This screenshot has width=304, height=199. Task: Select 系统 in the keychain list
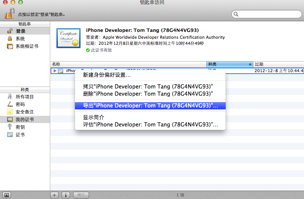[x=25, y=38]
